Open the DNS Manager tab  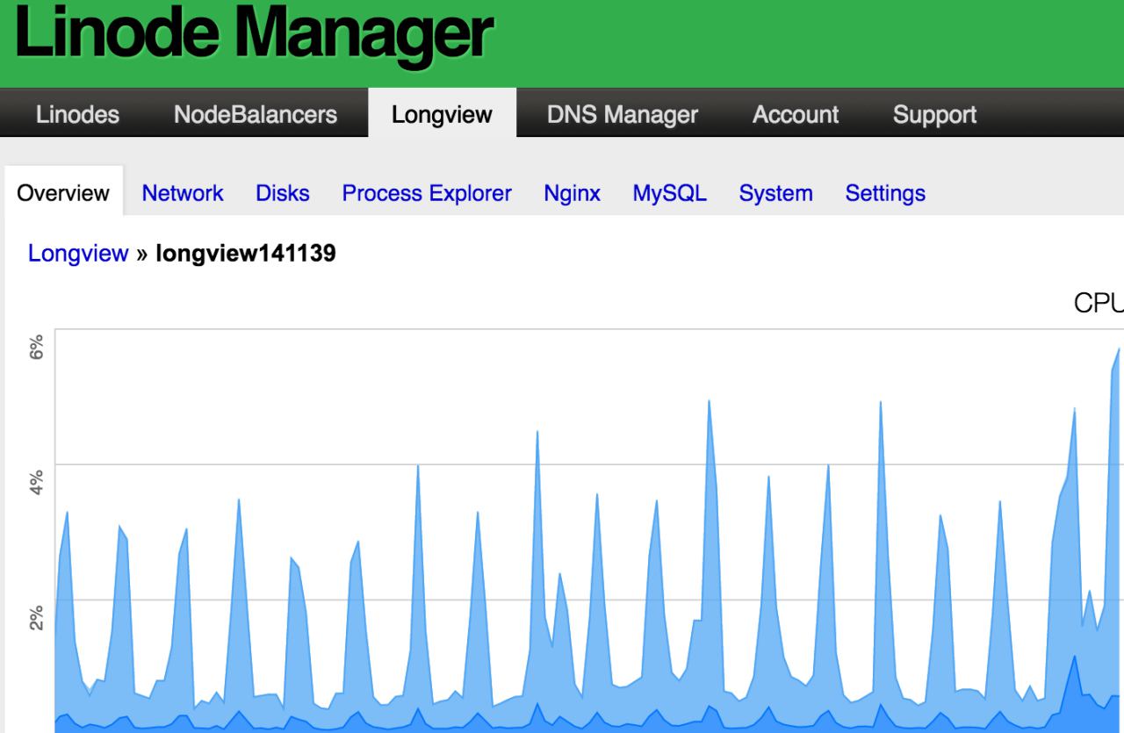(x=622, y=115)
